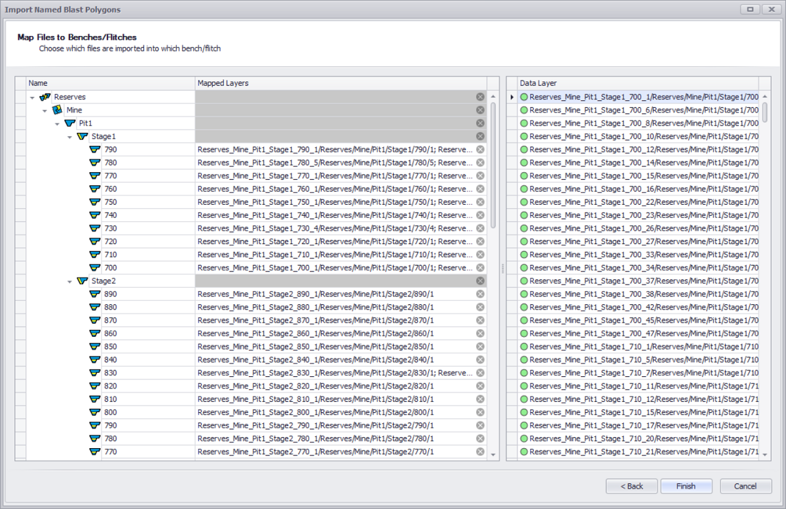Select data layer Reserves_Mine_Pit1_Stage1_700_38

(644, 294)
